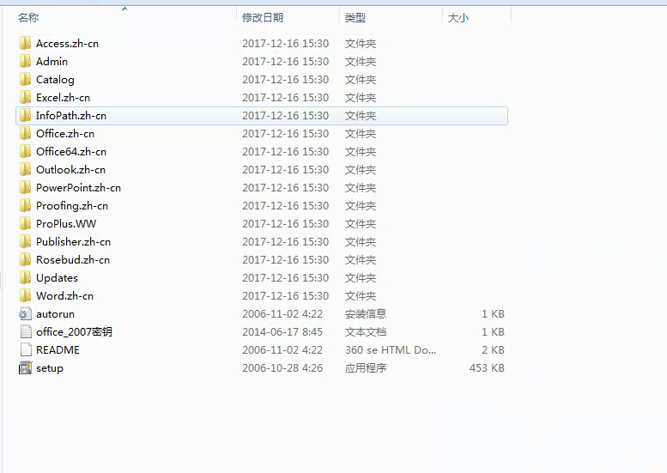Click the type 360 se HTML Do...

(x=391, y=349)
